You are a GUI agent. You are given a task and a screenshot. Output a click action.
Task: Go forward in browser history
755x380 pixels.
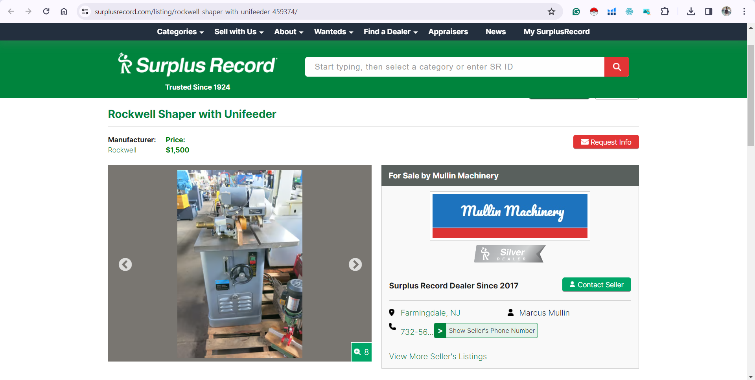click(x=28, y=11)
